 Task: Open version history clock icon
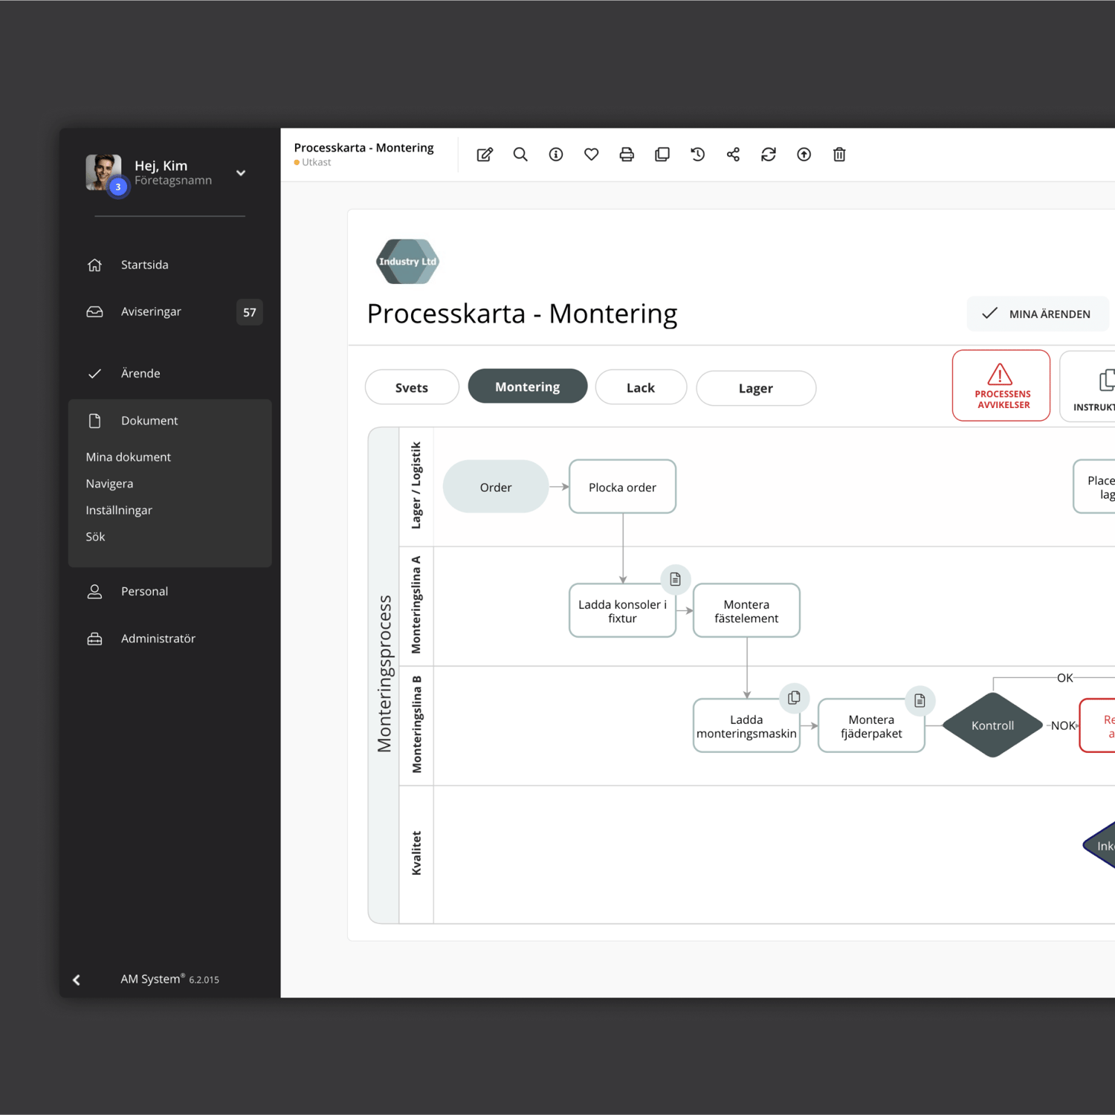point(697,155)
